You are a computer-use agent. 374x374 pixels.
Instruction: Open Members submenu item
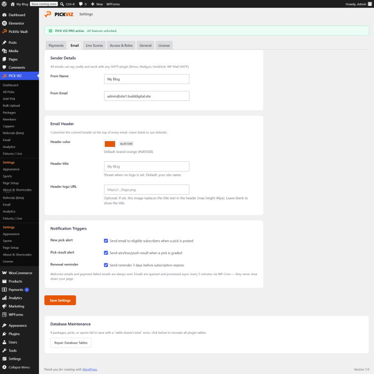[9, 119]
